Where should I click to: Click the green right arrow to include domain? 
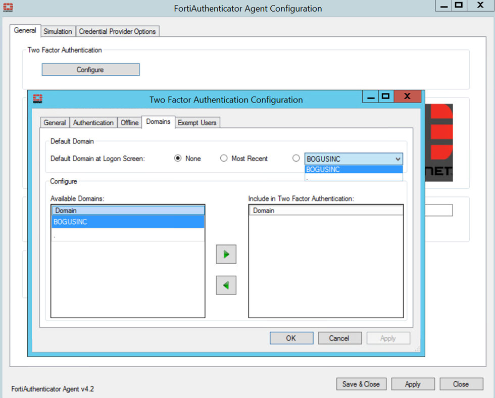click(x=226, y=254)
